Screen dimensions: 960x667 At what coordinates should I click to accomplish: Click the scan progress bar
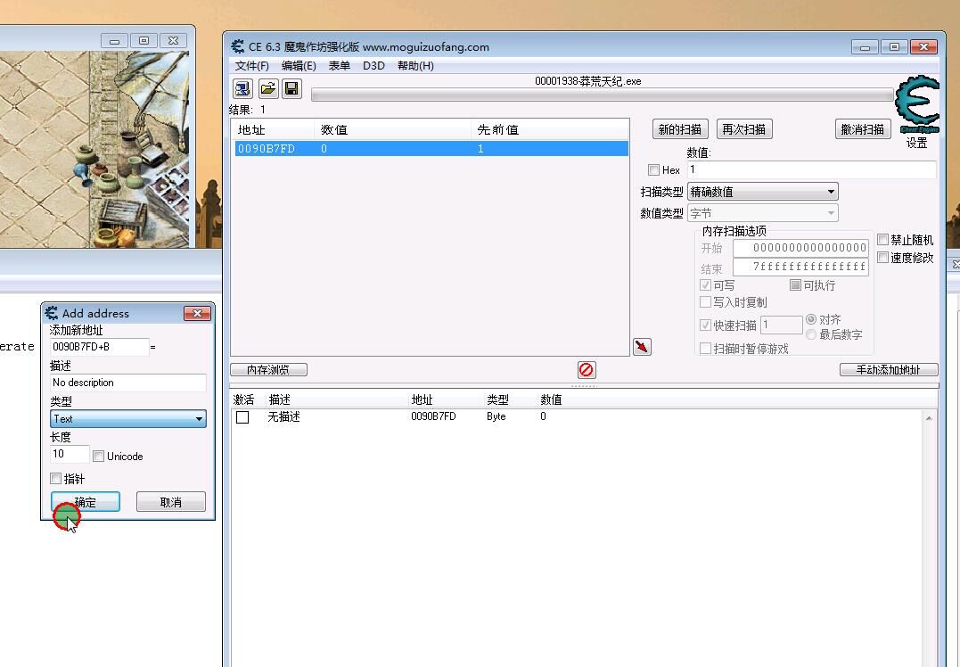click(603, 95)
